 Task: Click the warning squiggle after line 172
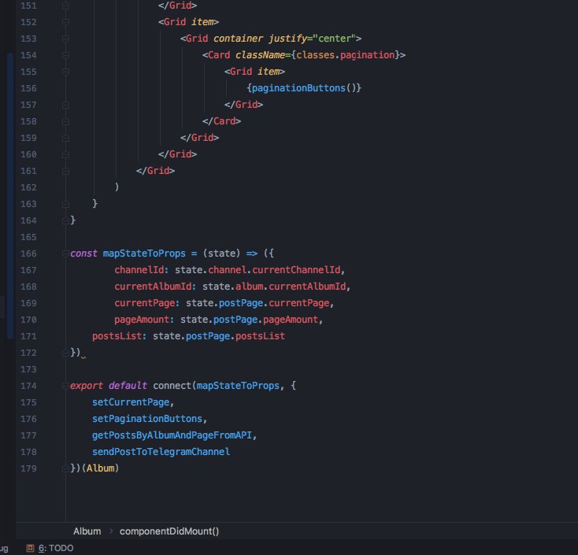tap(83, 357)
